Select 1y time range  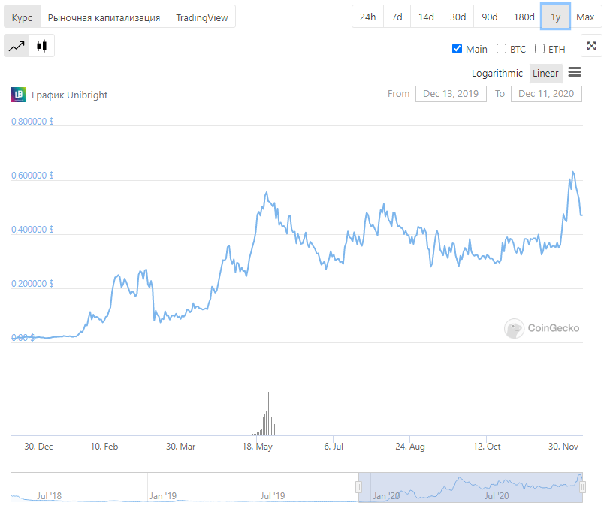(x=555, y=17)
